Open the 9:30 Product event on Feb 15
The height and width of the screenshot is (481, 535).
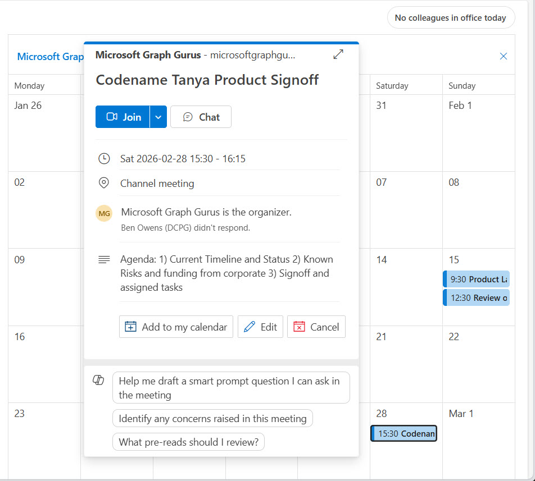[x=477, y=279]
